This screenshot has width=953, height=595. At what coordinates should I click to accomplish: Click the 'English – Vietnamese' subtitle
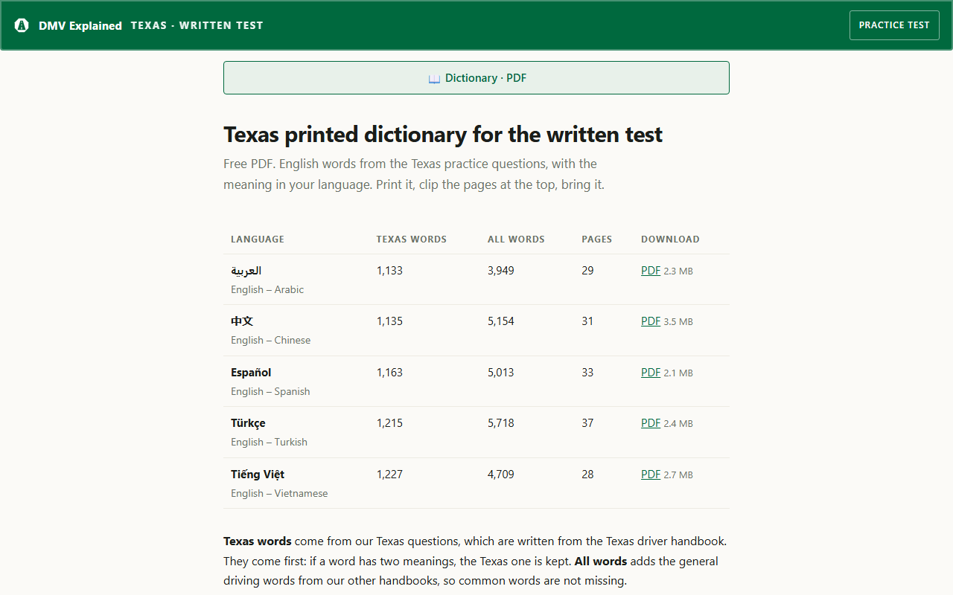[x=279, y=493]
